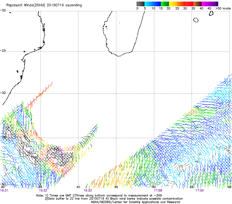This screenshot has height=204, width=232.
Task: Click the legend tick label '25'
Action: (177, 8)
